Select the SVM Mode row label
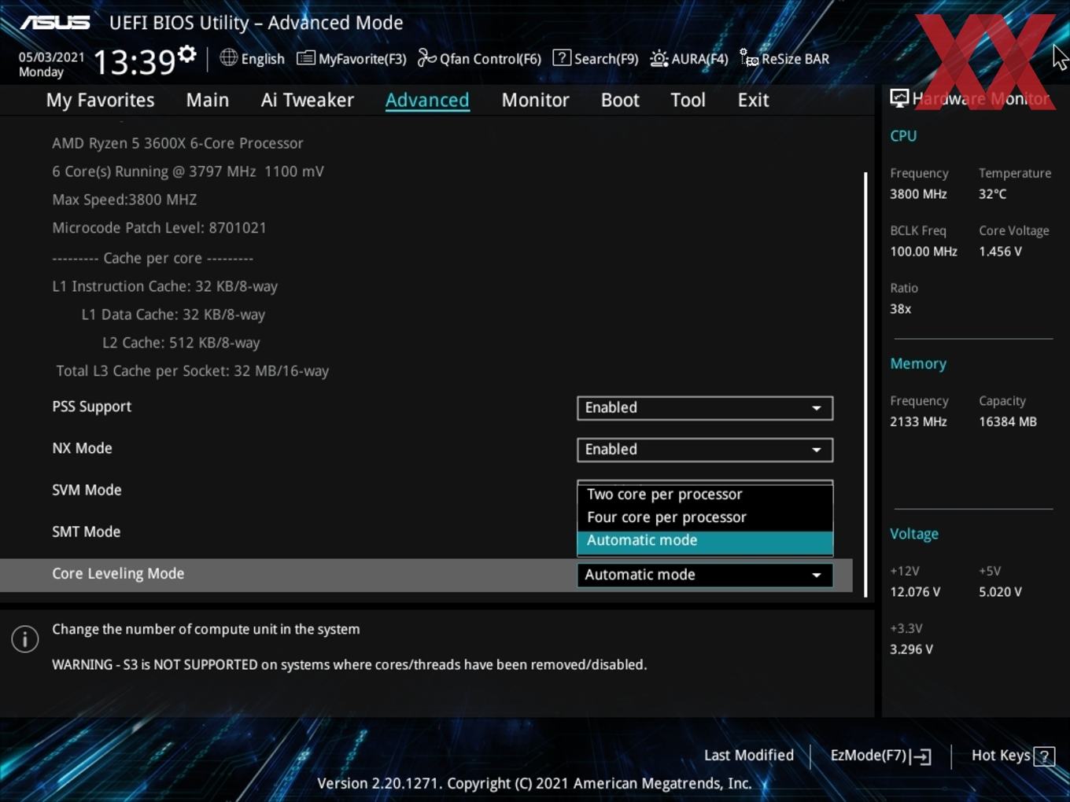This screenshot has width=1070, height=802. click(x=87, y=490)
